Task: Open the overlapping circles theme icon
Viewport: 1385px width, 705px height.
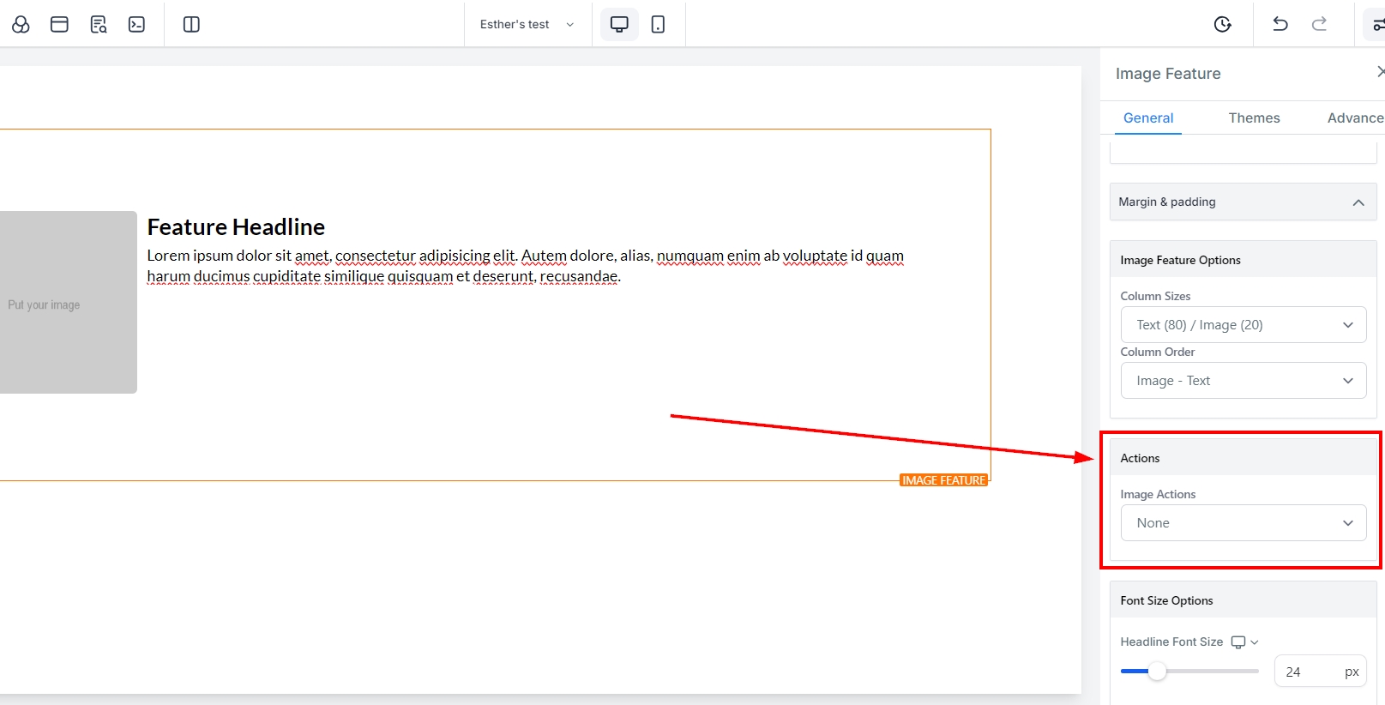Action: 21,24
